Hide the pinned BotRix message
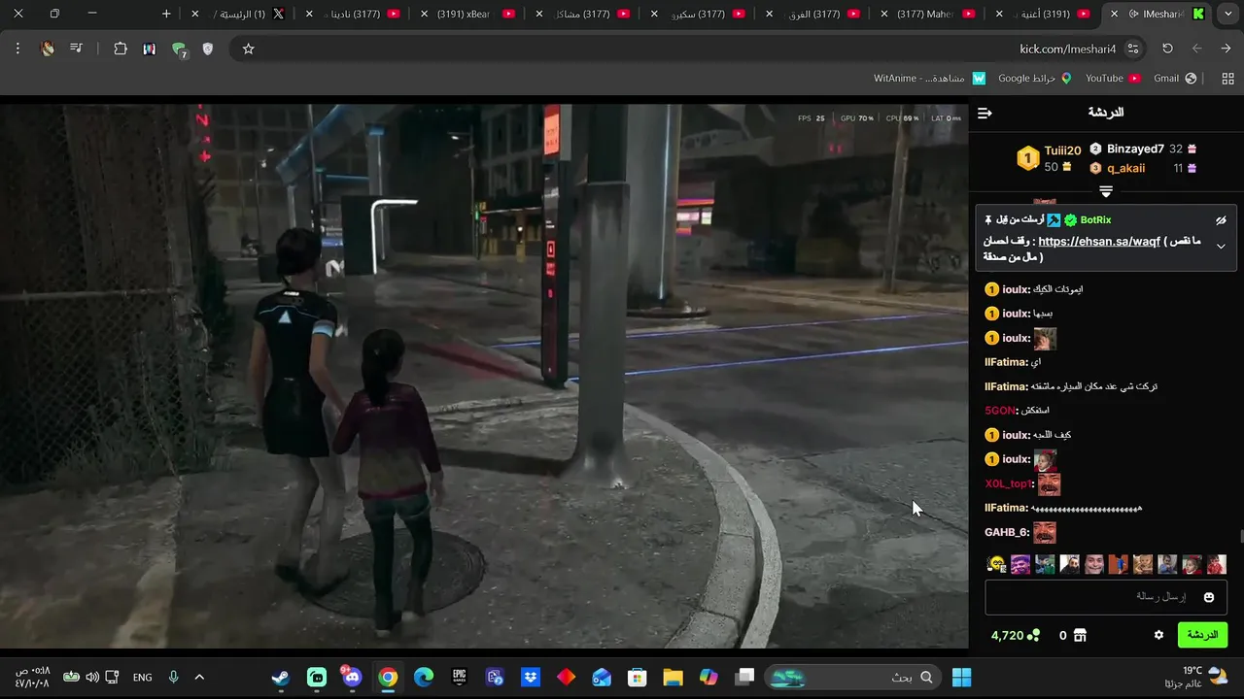The width and height of the screenshot is (1244, 699). coord(1221,220)
